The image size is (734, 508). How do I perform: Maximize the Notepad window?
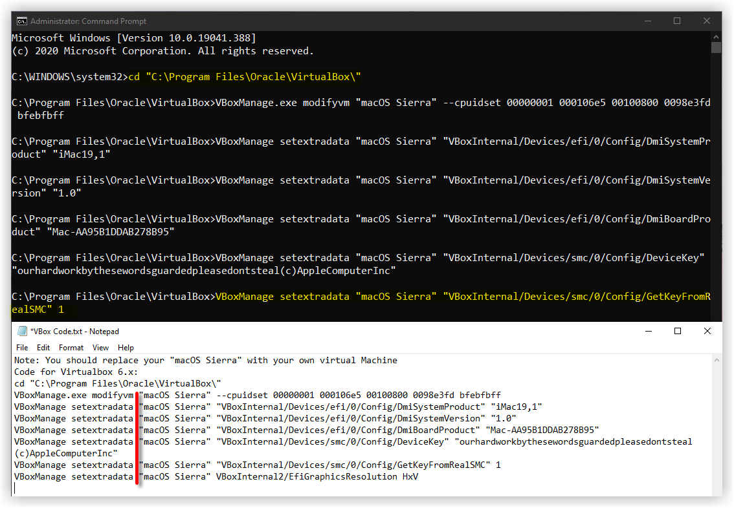(677, 331)
